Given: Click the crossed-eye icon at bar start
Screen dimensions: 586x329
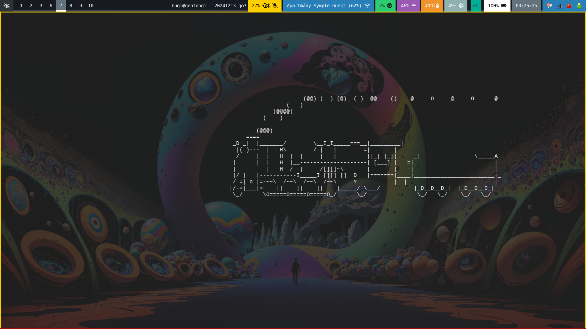Looking at the screenshot, I should 6,5.
